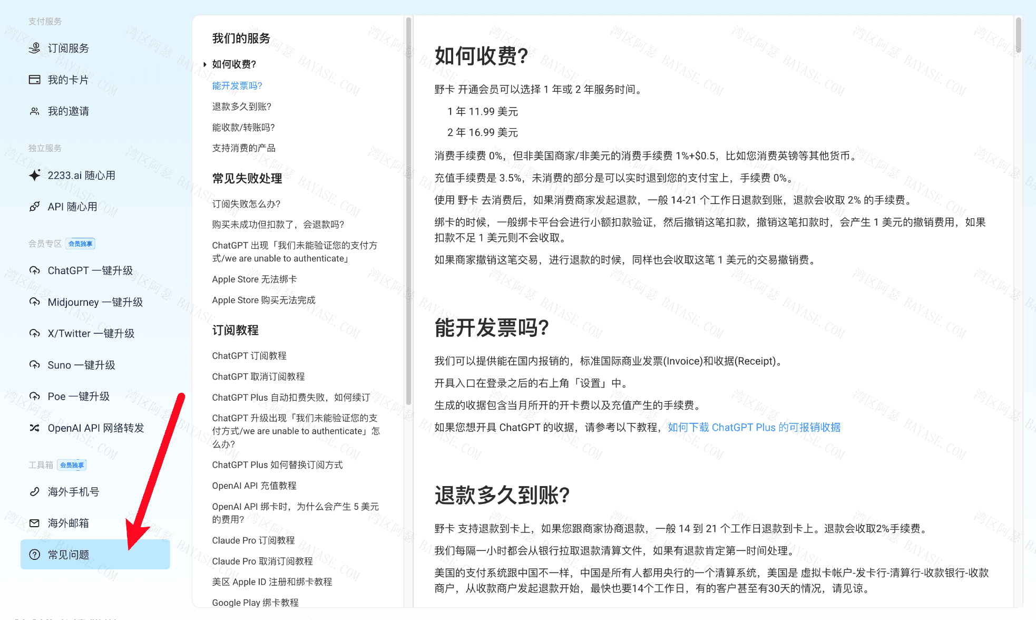Open ChatGPT 订阅教程 entry
The height and width of the screenshot is (620, 1036).
(x=249, y=355)
